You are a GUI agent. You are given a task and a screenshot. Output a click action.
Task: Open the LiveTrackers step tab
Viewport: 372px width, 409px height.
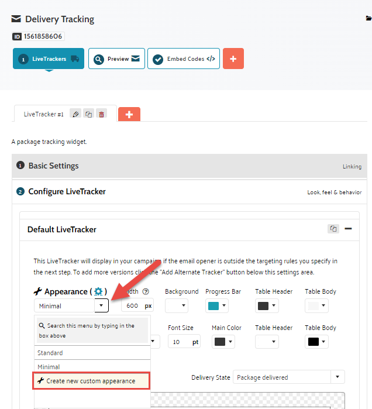[x=49, y=59]
